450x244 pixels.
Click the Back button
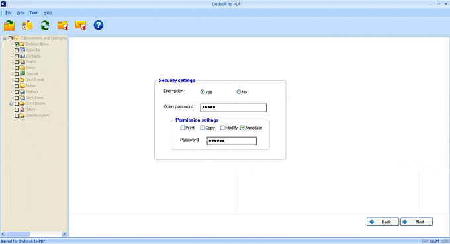(382, 222)
